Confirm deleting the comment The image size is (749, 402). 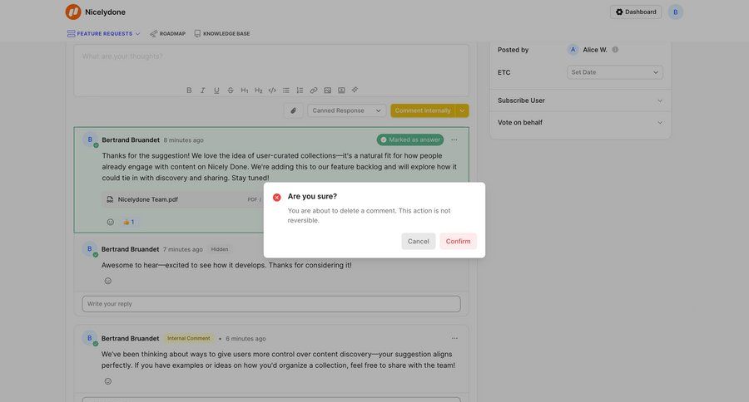[x=458, y=242]
